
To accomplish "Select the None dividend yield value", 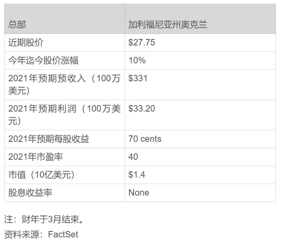I will [x=139, y=193].
